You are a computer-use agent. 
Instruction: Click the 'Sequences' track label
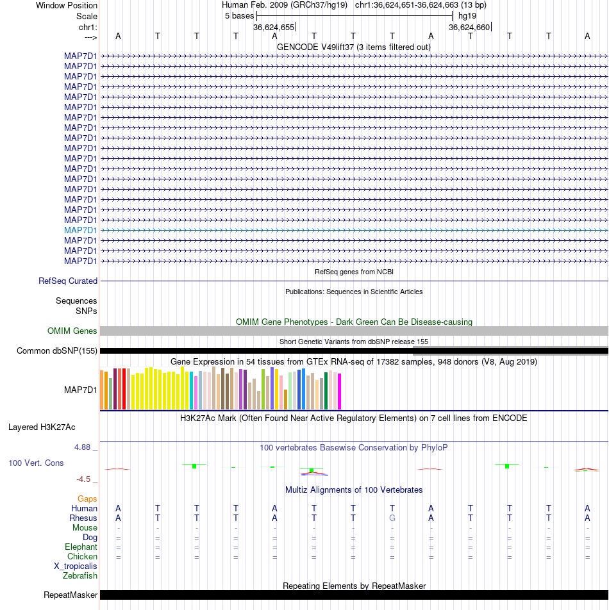pyautogui.click(x=76, y=301)
